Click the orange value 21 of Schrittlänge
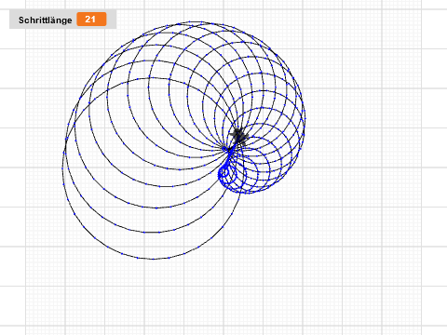Image resolution: width=447 pixels, height=335 pixels. (x=91, y=20)
